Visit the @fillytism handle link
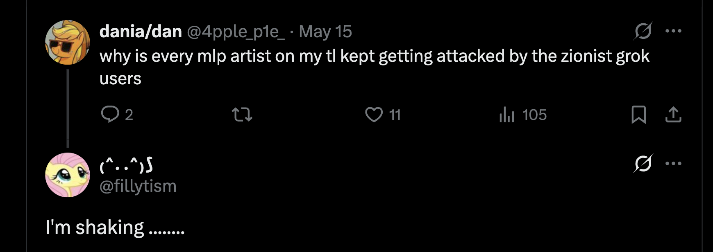This screenshot has height=252, width=713. click(x=138, y=186)
